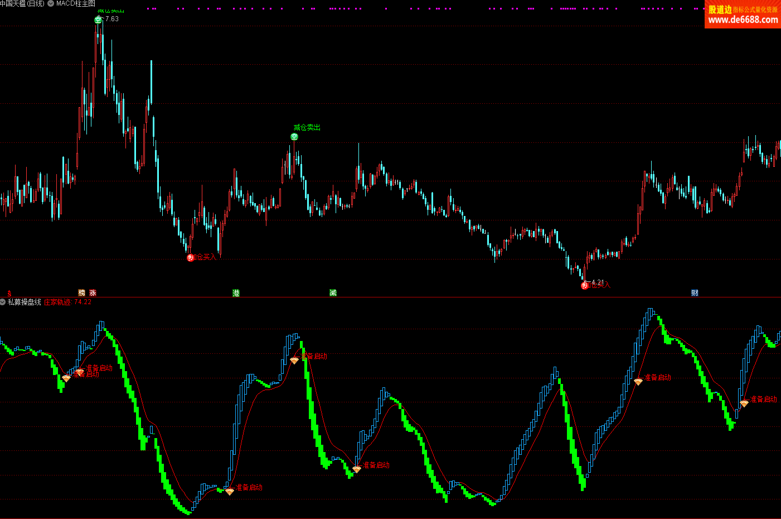Click the 7.63 high price label

112,19
